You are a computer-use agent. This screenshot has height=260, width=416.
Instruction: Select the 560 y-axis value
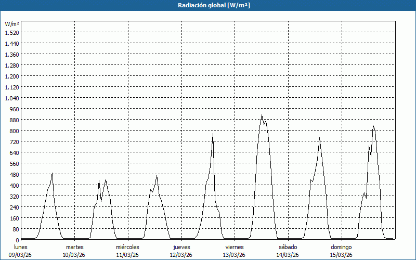pyautogui.click(x=15, y=164)
